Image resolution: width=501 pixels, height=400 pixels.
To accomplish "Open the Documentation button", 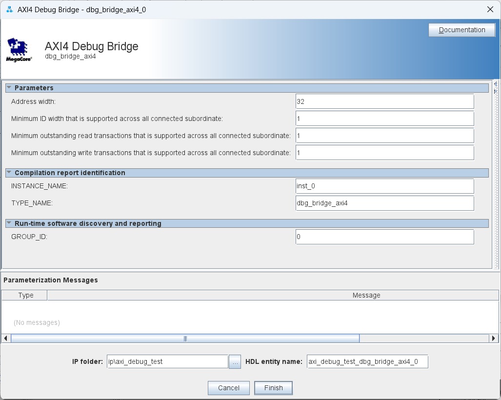I will pyautogui.click(x=461, y=30).
